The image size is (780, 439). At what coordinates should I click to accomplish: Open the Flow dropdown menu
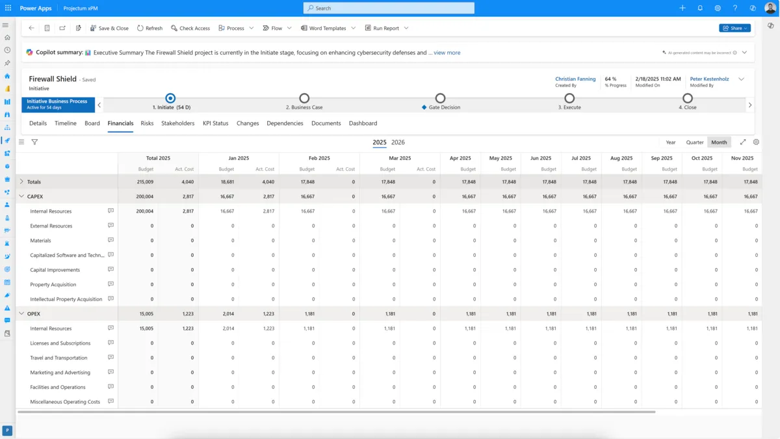277,29
